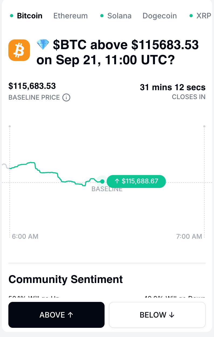Select the XRP tab
This screenshot has height=337, width=214.
(x=204, y=16)
